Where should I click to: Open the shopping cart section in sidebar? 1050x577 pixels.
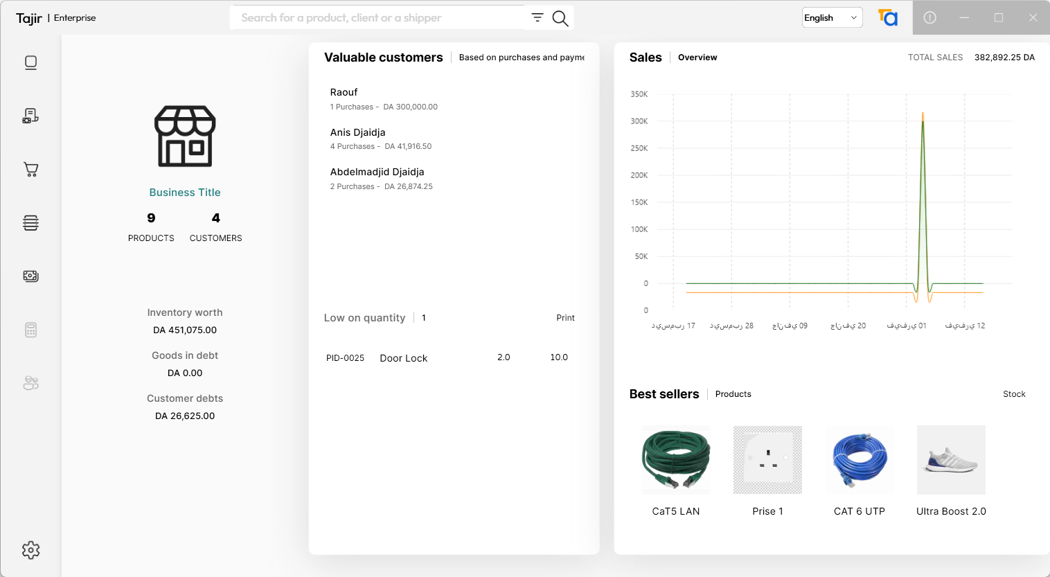click(x=30, y=170)
